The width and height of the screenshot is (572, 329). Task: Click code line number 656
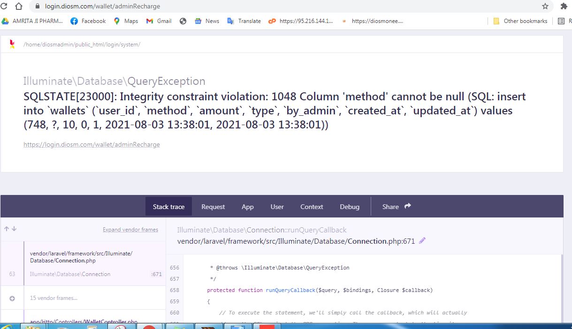[174, 268]
